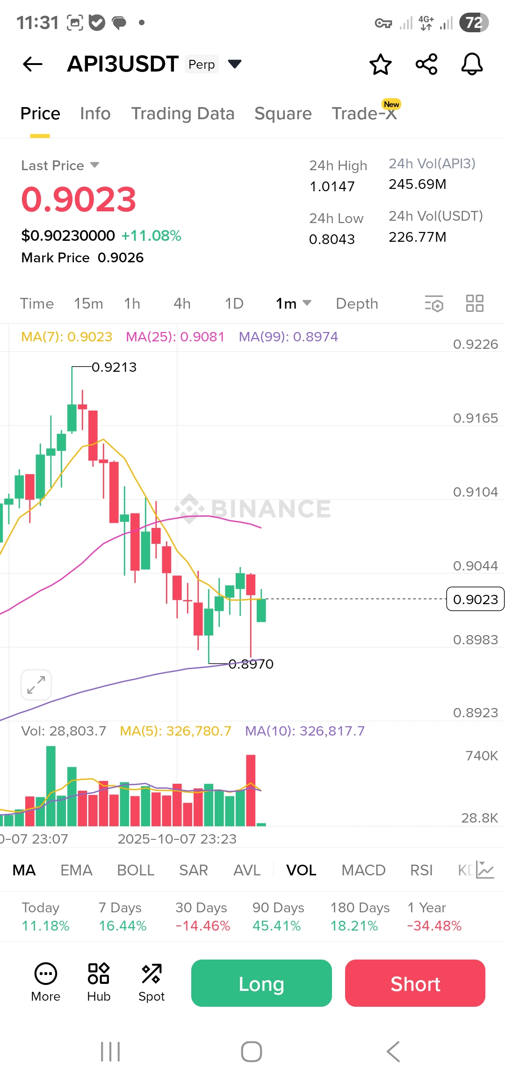Expand chart to fullscreen
Viewport: 505px width, 1083px height.
[36, 685]
